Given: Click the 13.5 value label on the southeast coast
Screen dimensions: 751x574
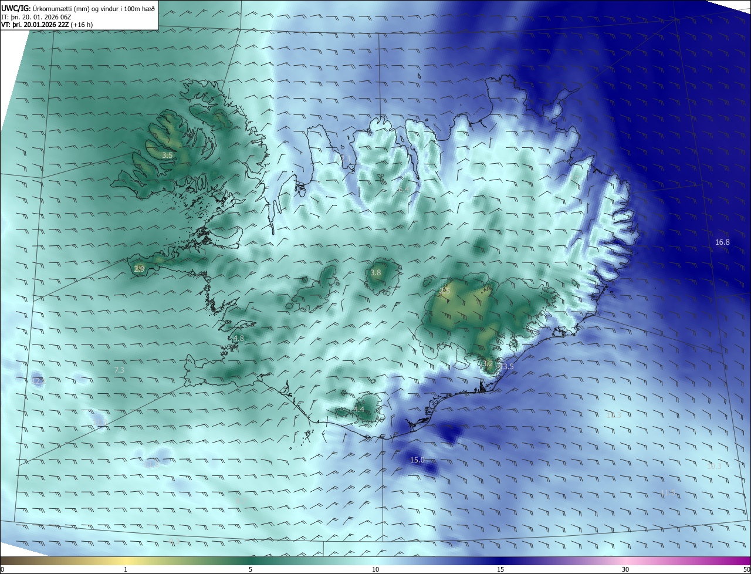Looking at the screenshot, I should [x=506, y=367].
